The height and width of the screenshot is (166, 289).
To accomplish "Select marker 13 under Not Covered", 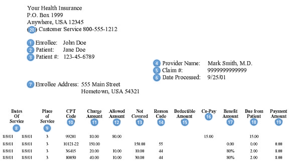I will [140, 122].
